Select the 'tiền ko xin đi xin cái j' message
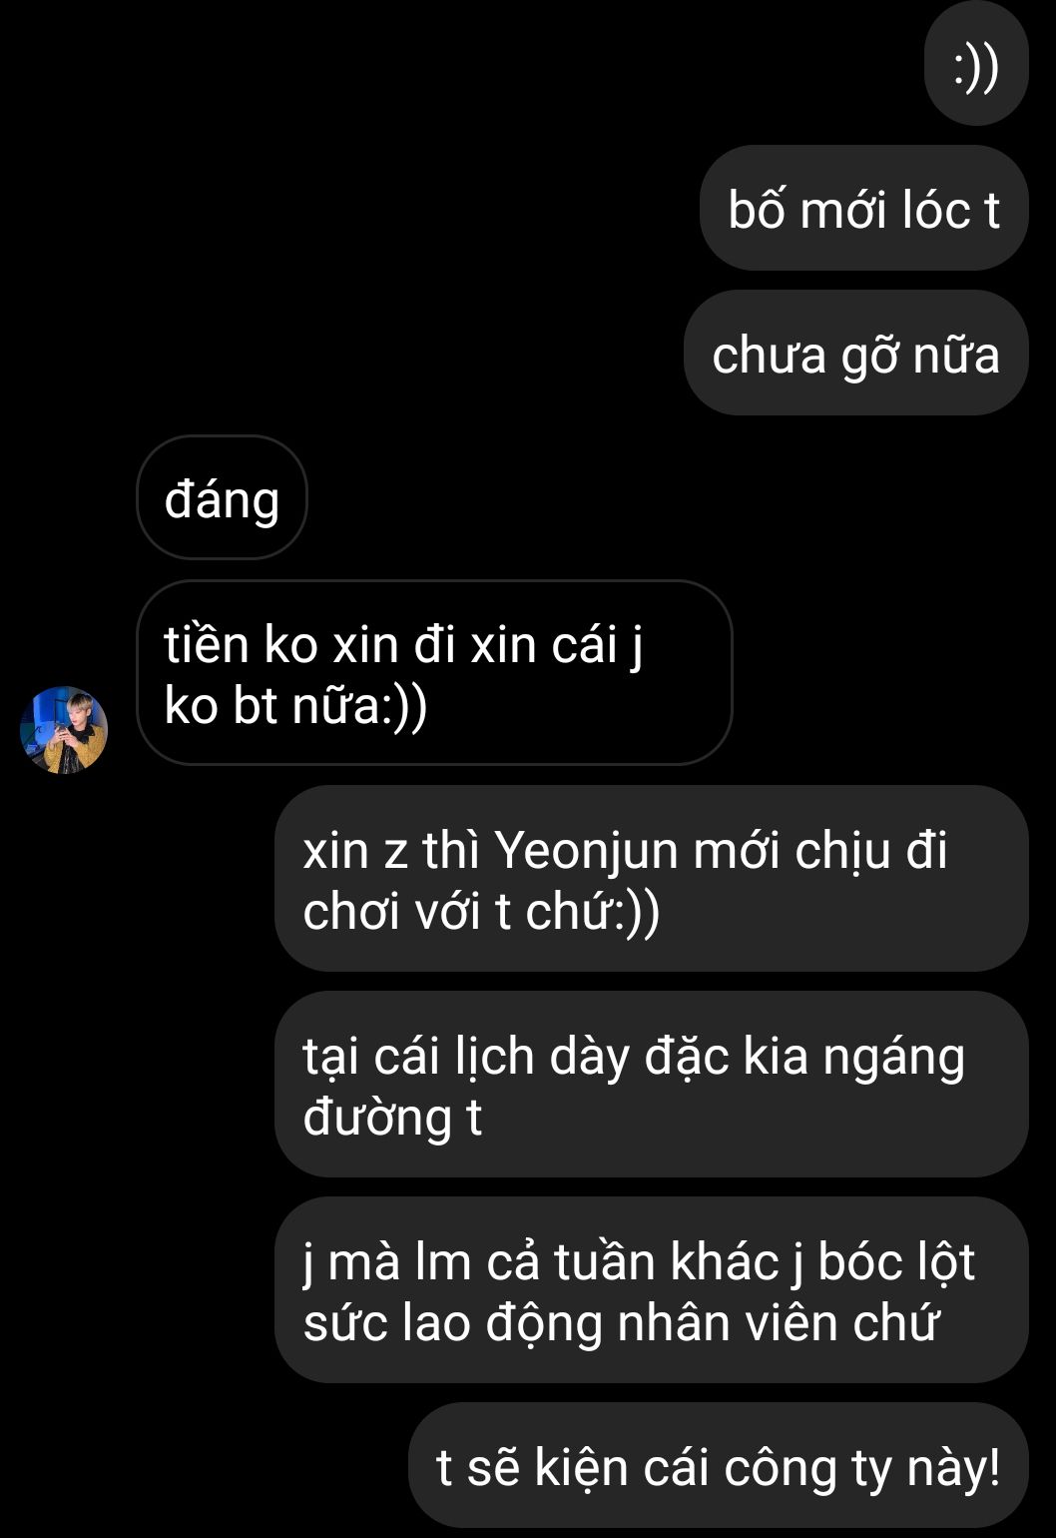 click(434, 673)
